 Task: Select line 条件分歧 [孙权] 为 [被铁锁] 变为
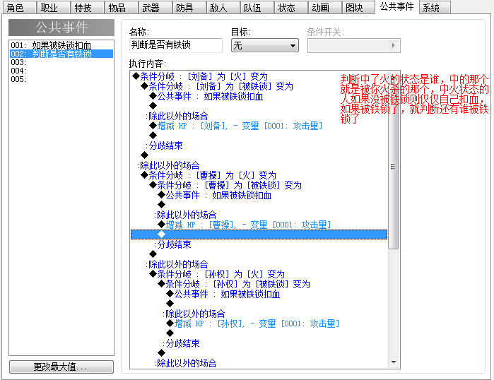tap(259, 284)
